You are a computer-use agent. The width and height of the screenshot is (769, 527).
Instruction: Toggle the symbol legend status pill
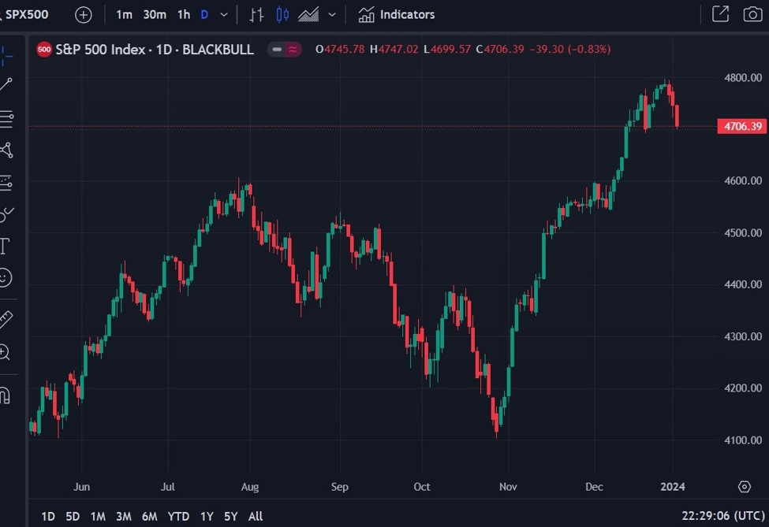click(x=284, y=50)
